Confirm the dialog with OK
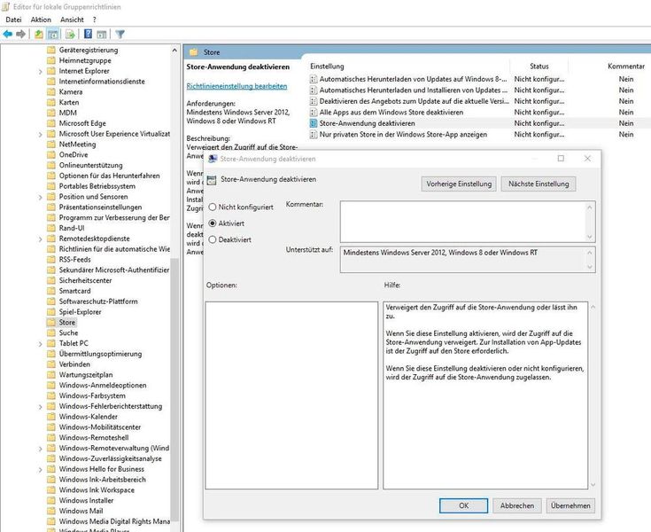 pyautogui.click(x=463, y=505)
